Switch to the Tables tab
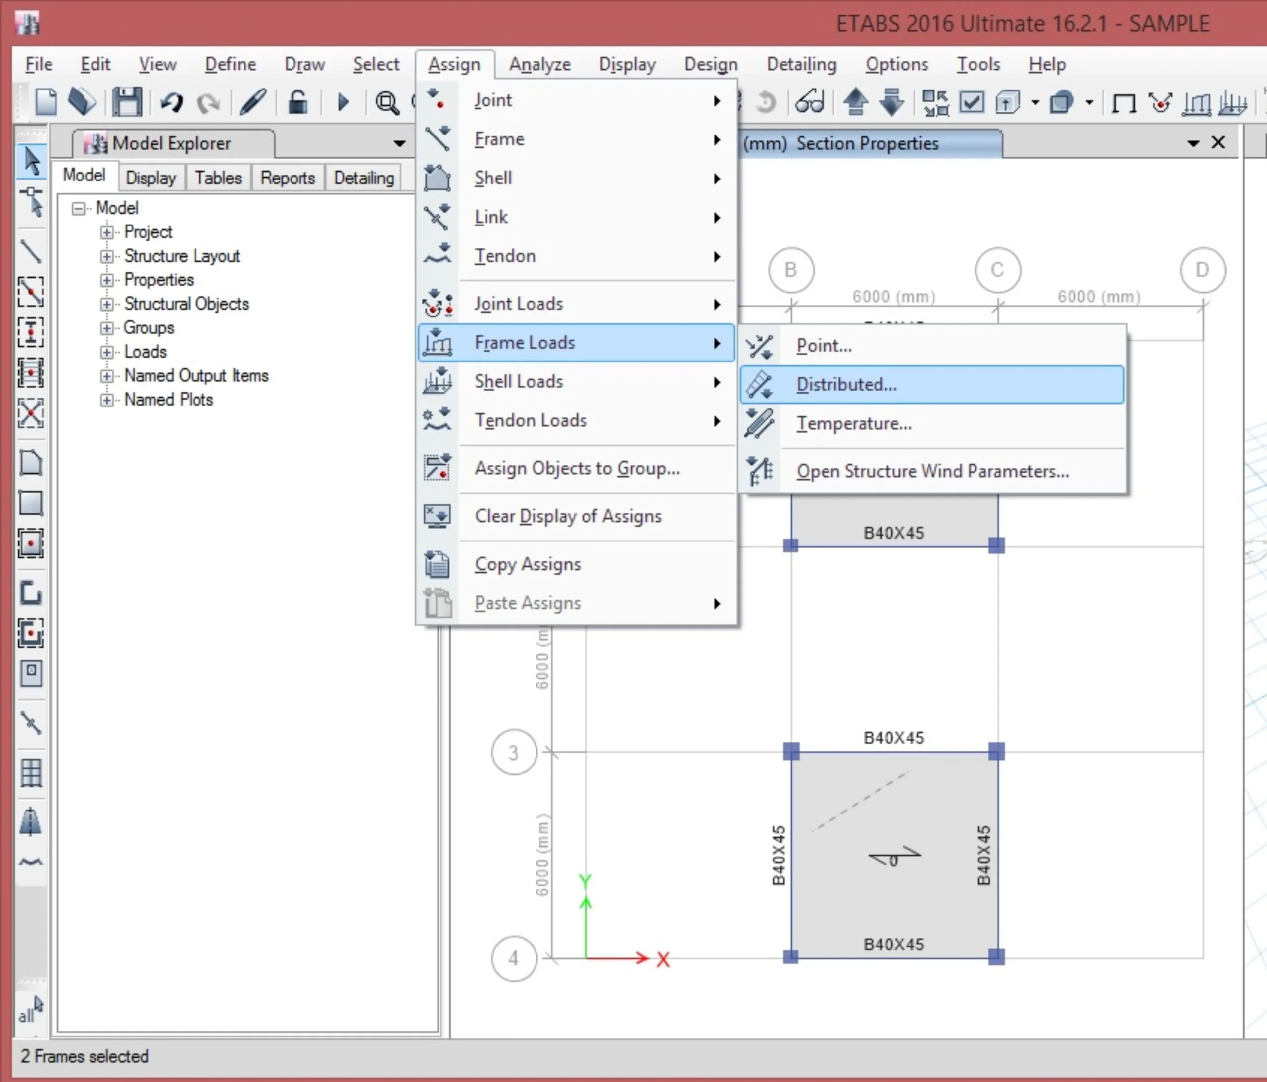Screen dimensions: 1267x1082 tap(218, 178)
